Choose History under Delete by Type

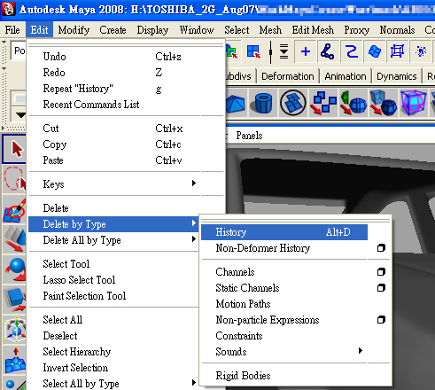284,232
